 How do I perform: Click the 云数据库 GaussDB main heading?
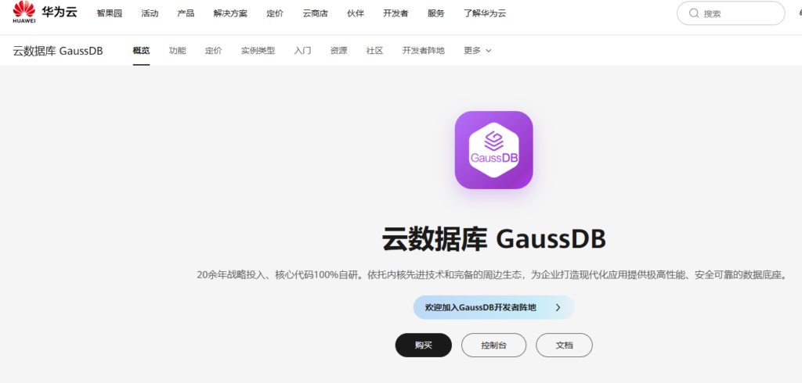click(493, 238)
